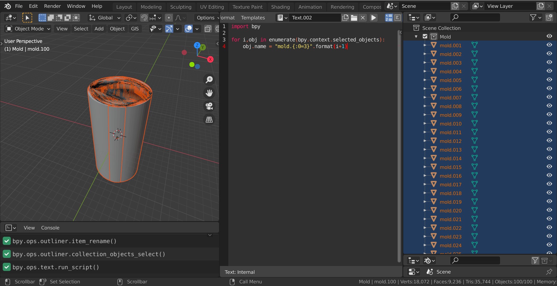Collapse the Mold collection tree
557x286 pixels.
[x=416, y=37]
